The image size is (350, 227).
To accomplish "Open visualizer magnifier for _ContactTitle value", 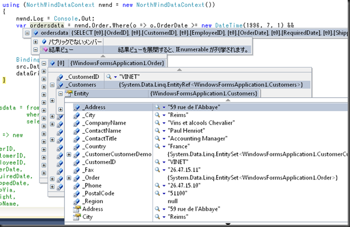I will (158, 138).
